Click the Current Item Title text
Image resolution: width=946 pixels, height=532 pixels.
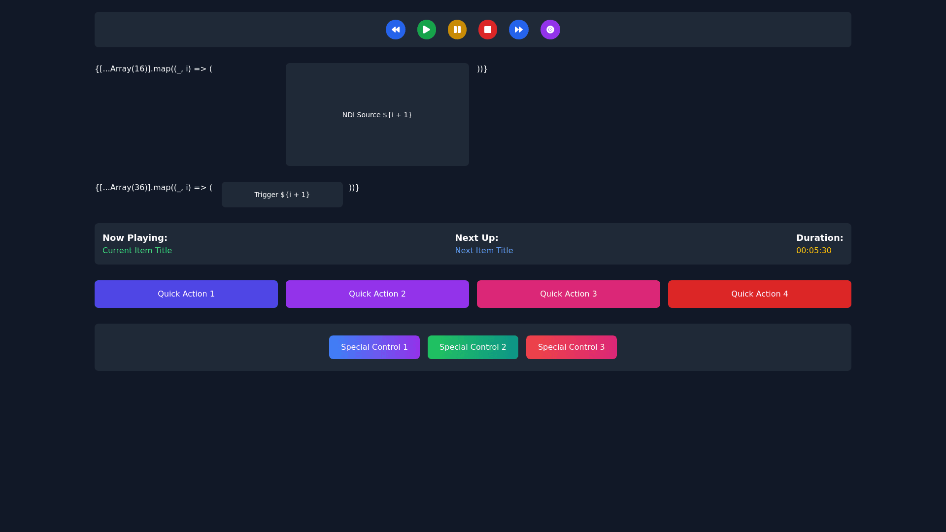[137, 250]
